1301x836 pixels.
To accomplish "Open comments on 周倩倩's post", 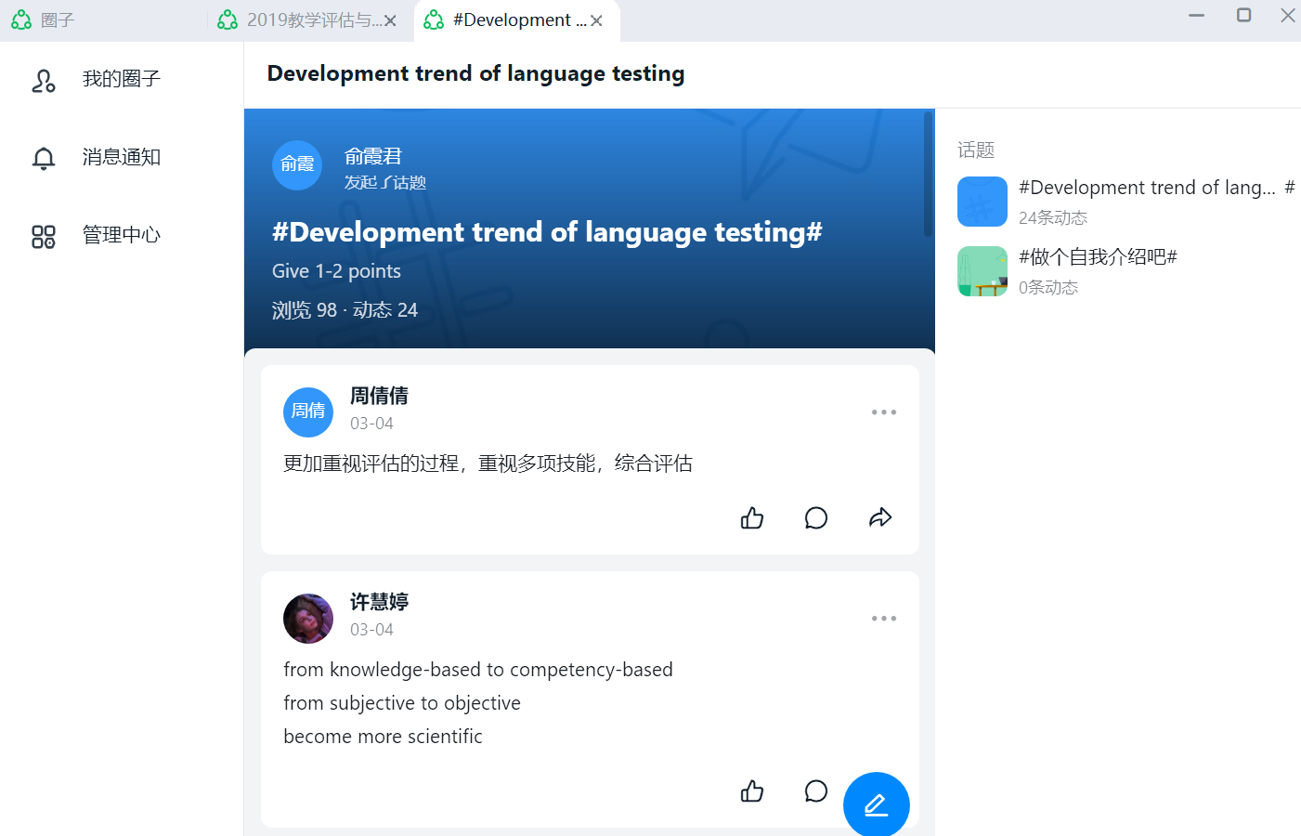I will pyautogui.click(x=815, y=518).
